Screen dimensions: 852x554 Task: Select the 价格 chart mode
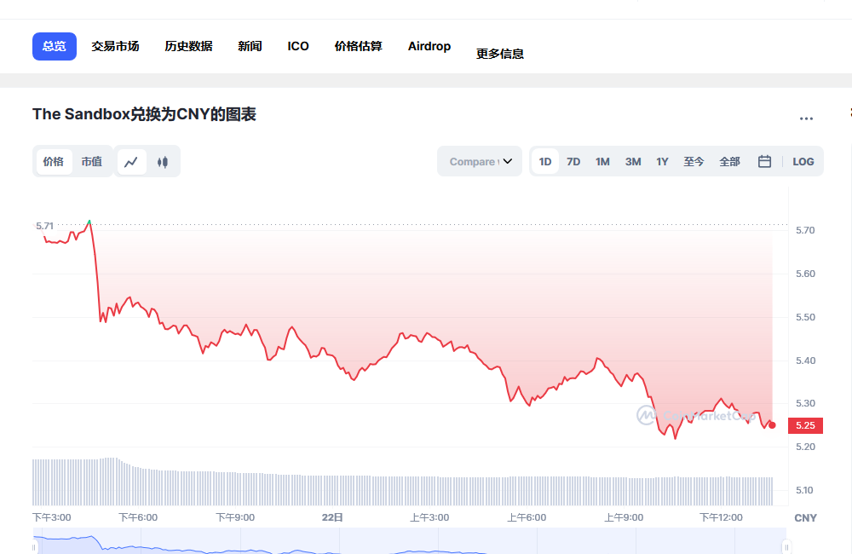click(53, 161)
